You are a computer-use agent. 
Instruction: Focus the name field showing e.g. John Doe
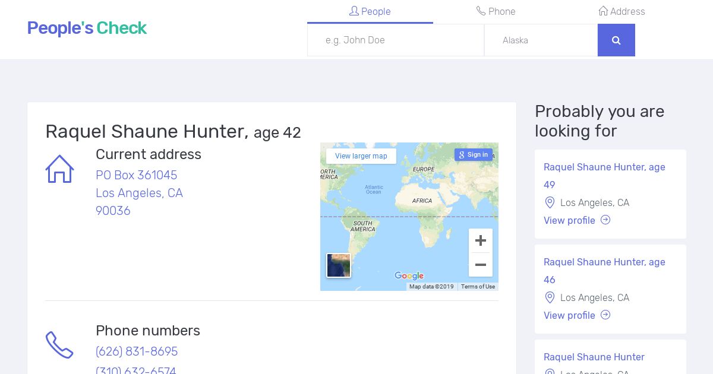(396, 40)
